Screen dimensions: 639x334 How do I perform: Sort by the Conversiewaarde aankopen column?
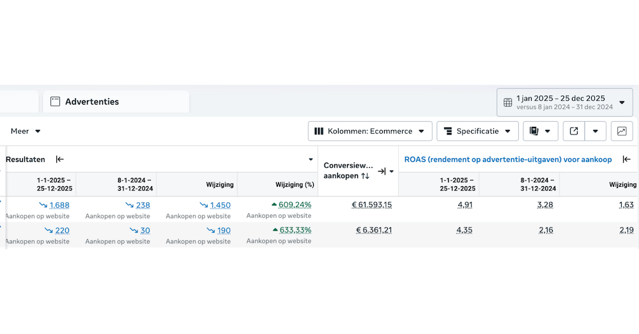click(x=366, y=176)
